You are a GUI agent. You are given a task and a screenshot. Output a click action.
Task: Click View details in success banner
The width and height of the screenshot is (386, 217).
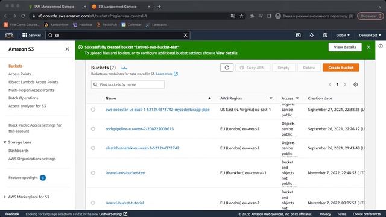click(345, 47)
